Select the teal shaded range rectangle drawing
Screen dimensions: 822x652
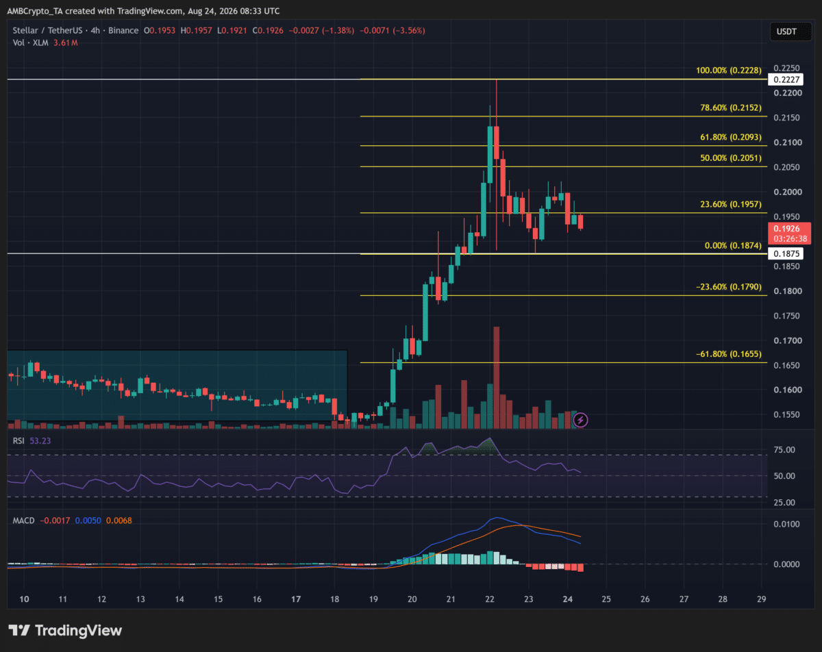pyautogui.click(x=177, y=385)
